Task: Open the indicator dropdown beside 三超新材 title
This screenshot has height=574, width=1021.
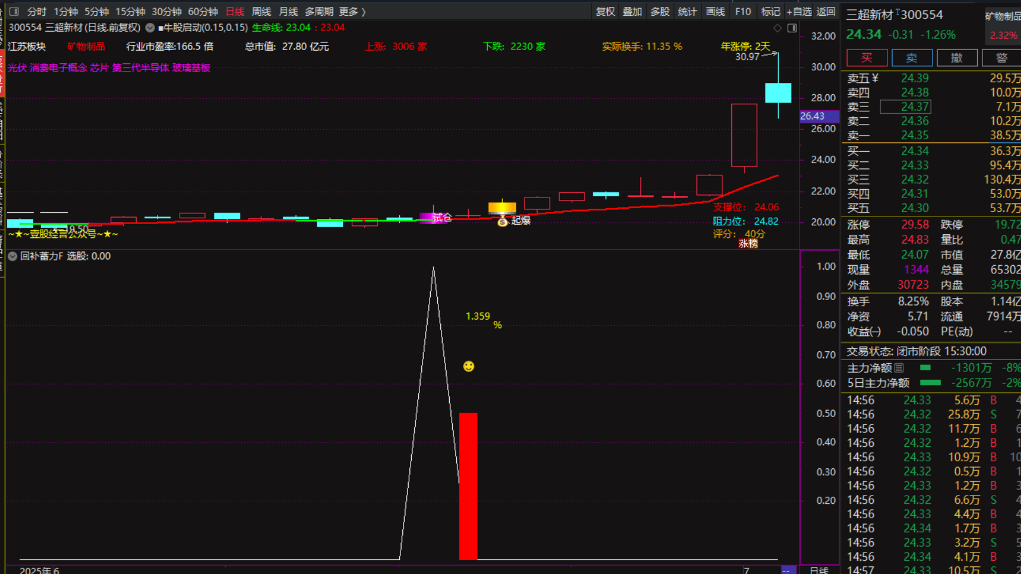Action: click(150, 28)
